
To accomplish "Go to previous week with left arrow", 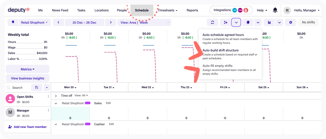I will pos(58,22).
